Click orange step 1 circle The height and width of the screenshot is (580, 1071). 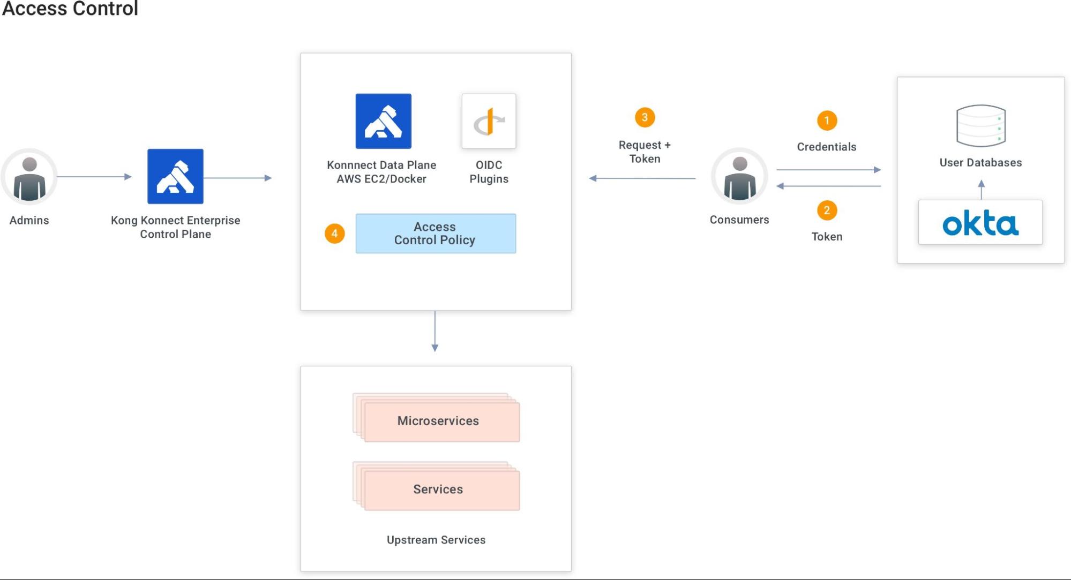(827, 120)
